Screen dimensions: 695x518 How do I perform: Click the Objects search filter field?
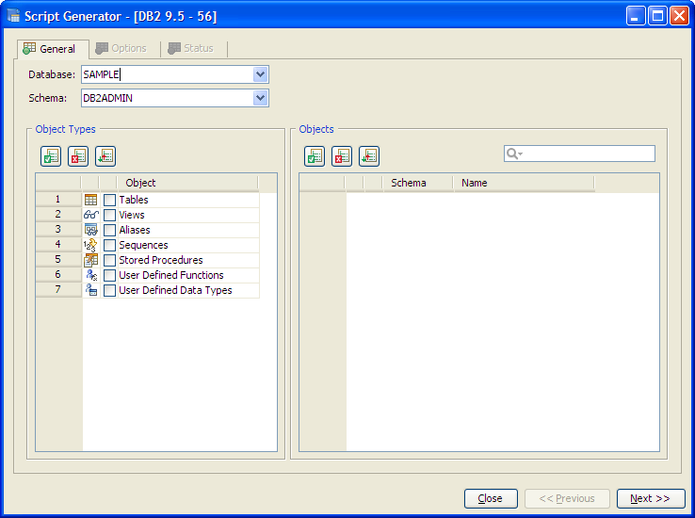[x=579, y=154]
